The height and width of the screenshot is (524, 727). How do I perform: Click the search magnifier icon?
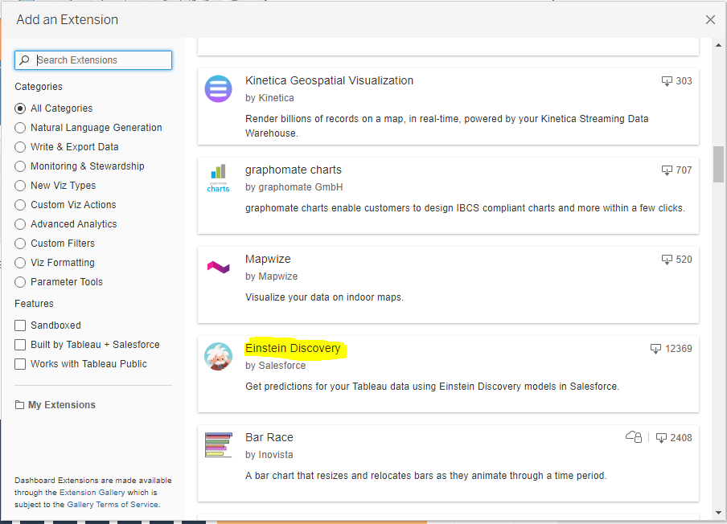click(25, 60)
